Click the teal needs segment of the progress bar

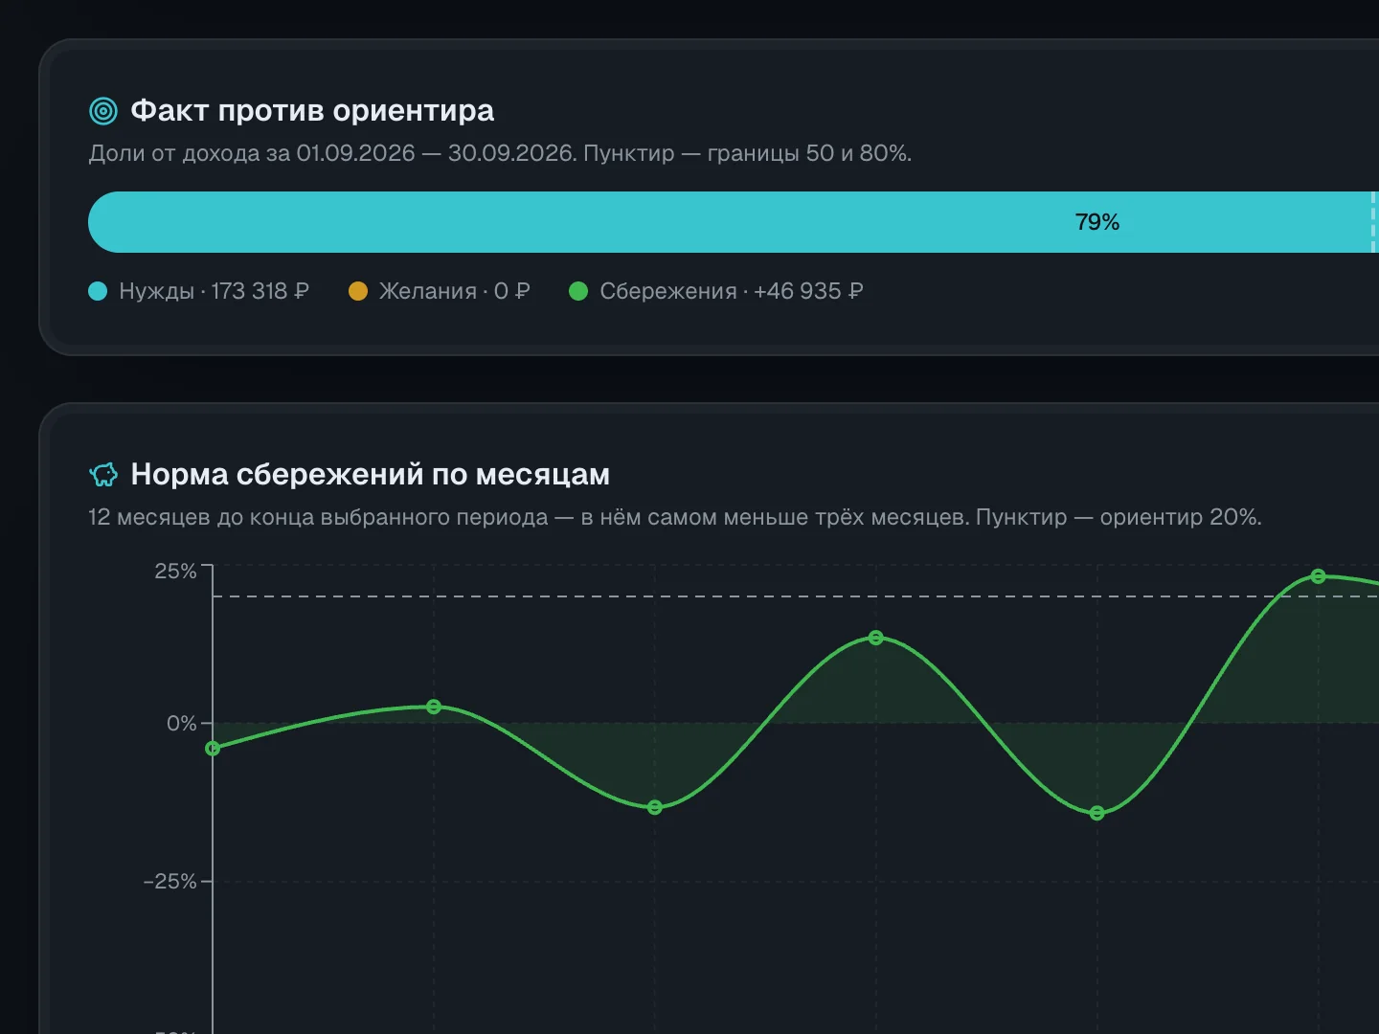(x=734, y=222)
